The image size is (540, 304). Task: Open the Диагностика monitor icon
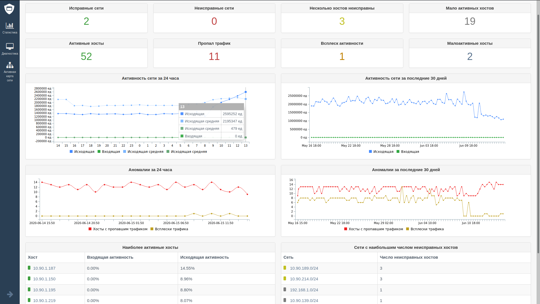10,46
